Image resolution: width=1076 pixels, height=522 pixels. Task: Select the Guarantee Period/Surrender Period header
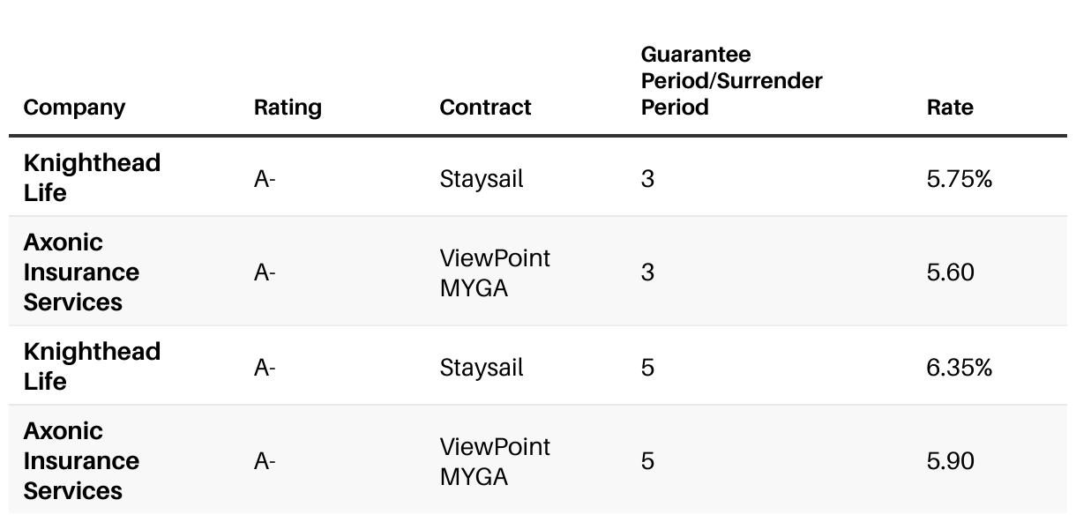731,81
